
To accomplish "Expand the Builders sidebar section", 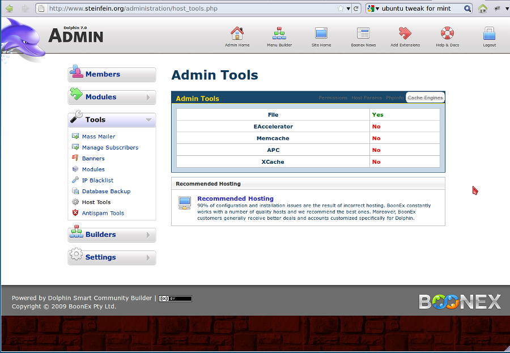I will click(112, 235).
